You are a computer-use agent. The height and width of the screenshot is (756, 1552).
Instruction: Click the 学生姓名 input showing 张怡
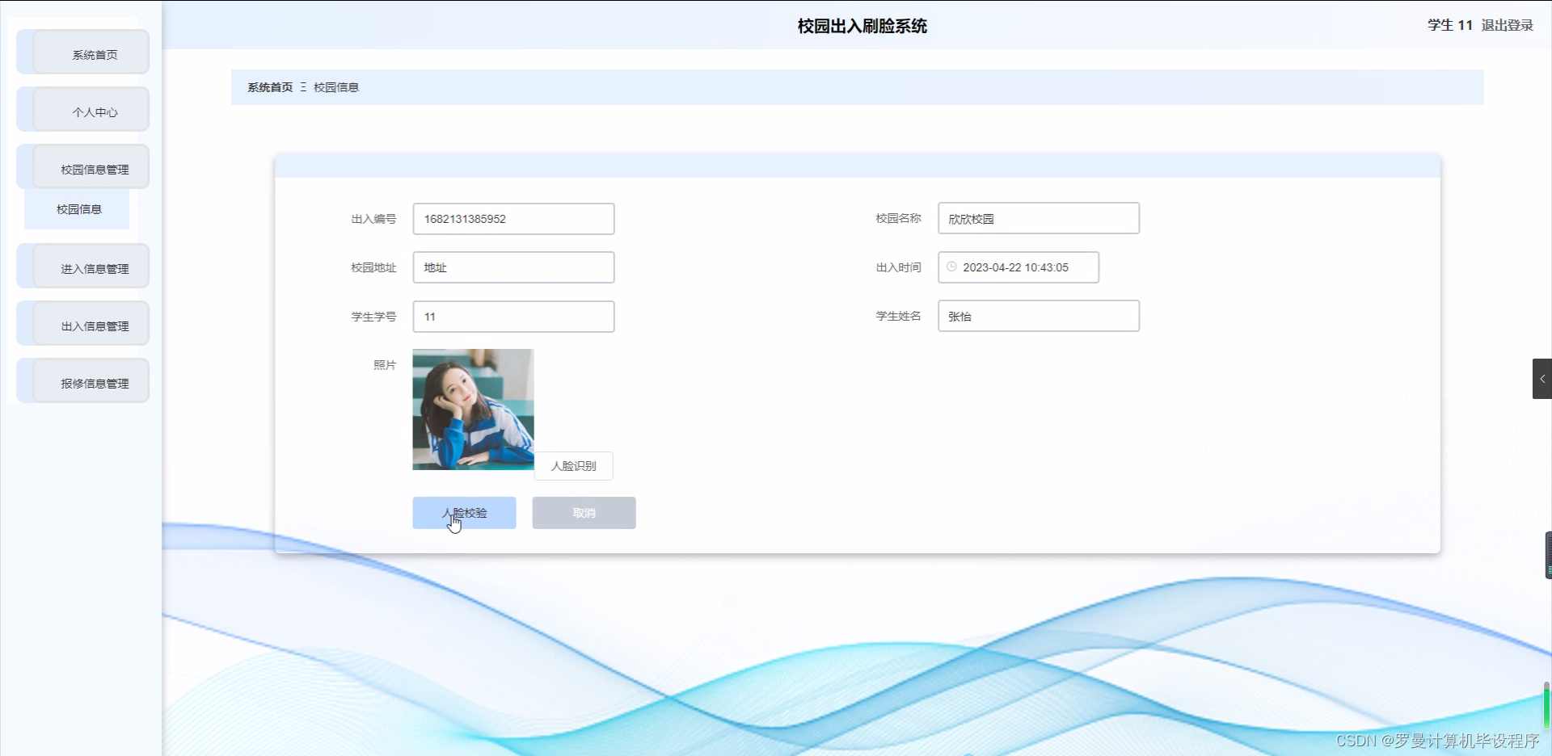[1038, 316]
